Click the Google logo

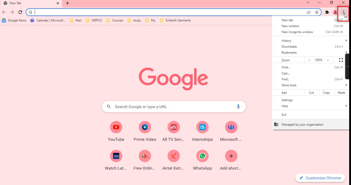173,79
